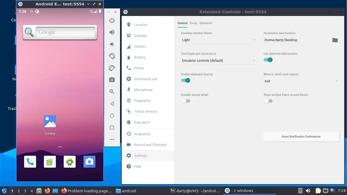Click the emulator power button icon
This screenshot has height=195, width=347.
click(x=112, y=20)
